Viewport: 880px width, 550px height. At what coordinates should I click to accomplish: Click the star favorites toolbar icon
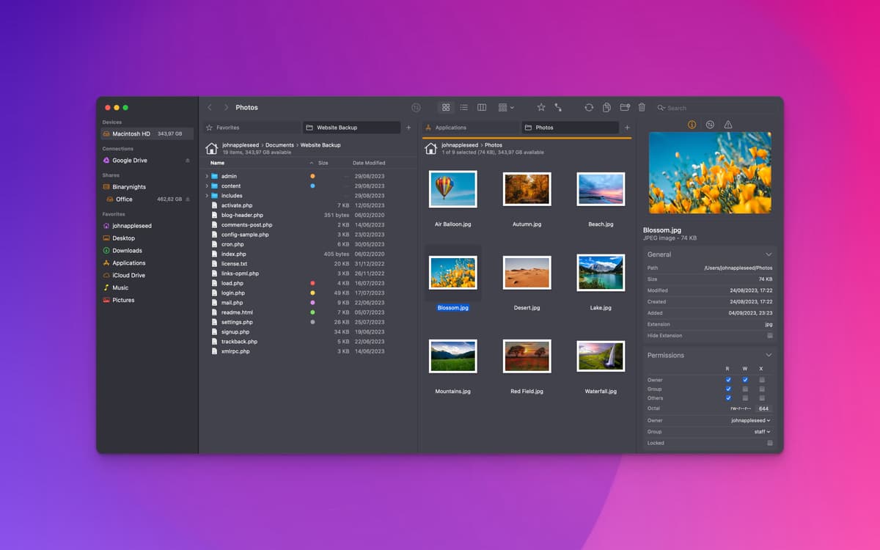[541, 108]
